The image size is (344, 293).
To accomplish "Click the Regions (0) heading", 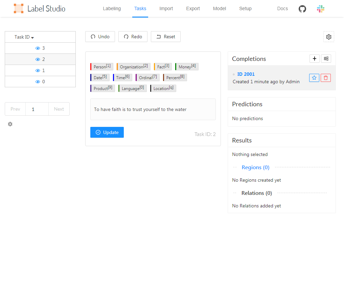I will pos(255,167).
